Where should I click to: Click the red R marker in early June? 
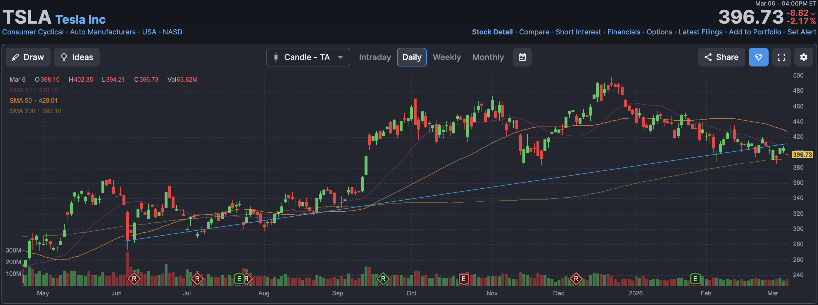[134, 279]
